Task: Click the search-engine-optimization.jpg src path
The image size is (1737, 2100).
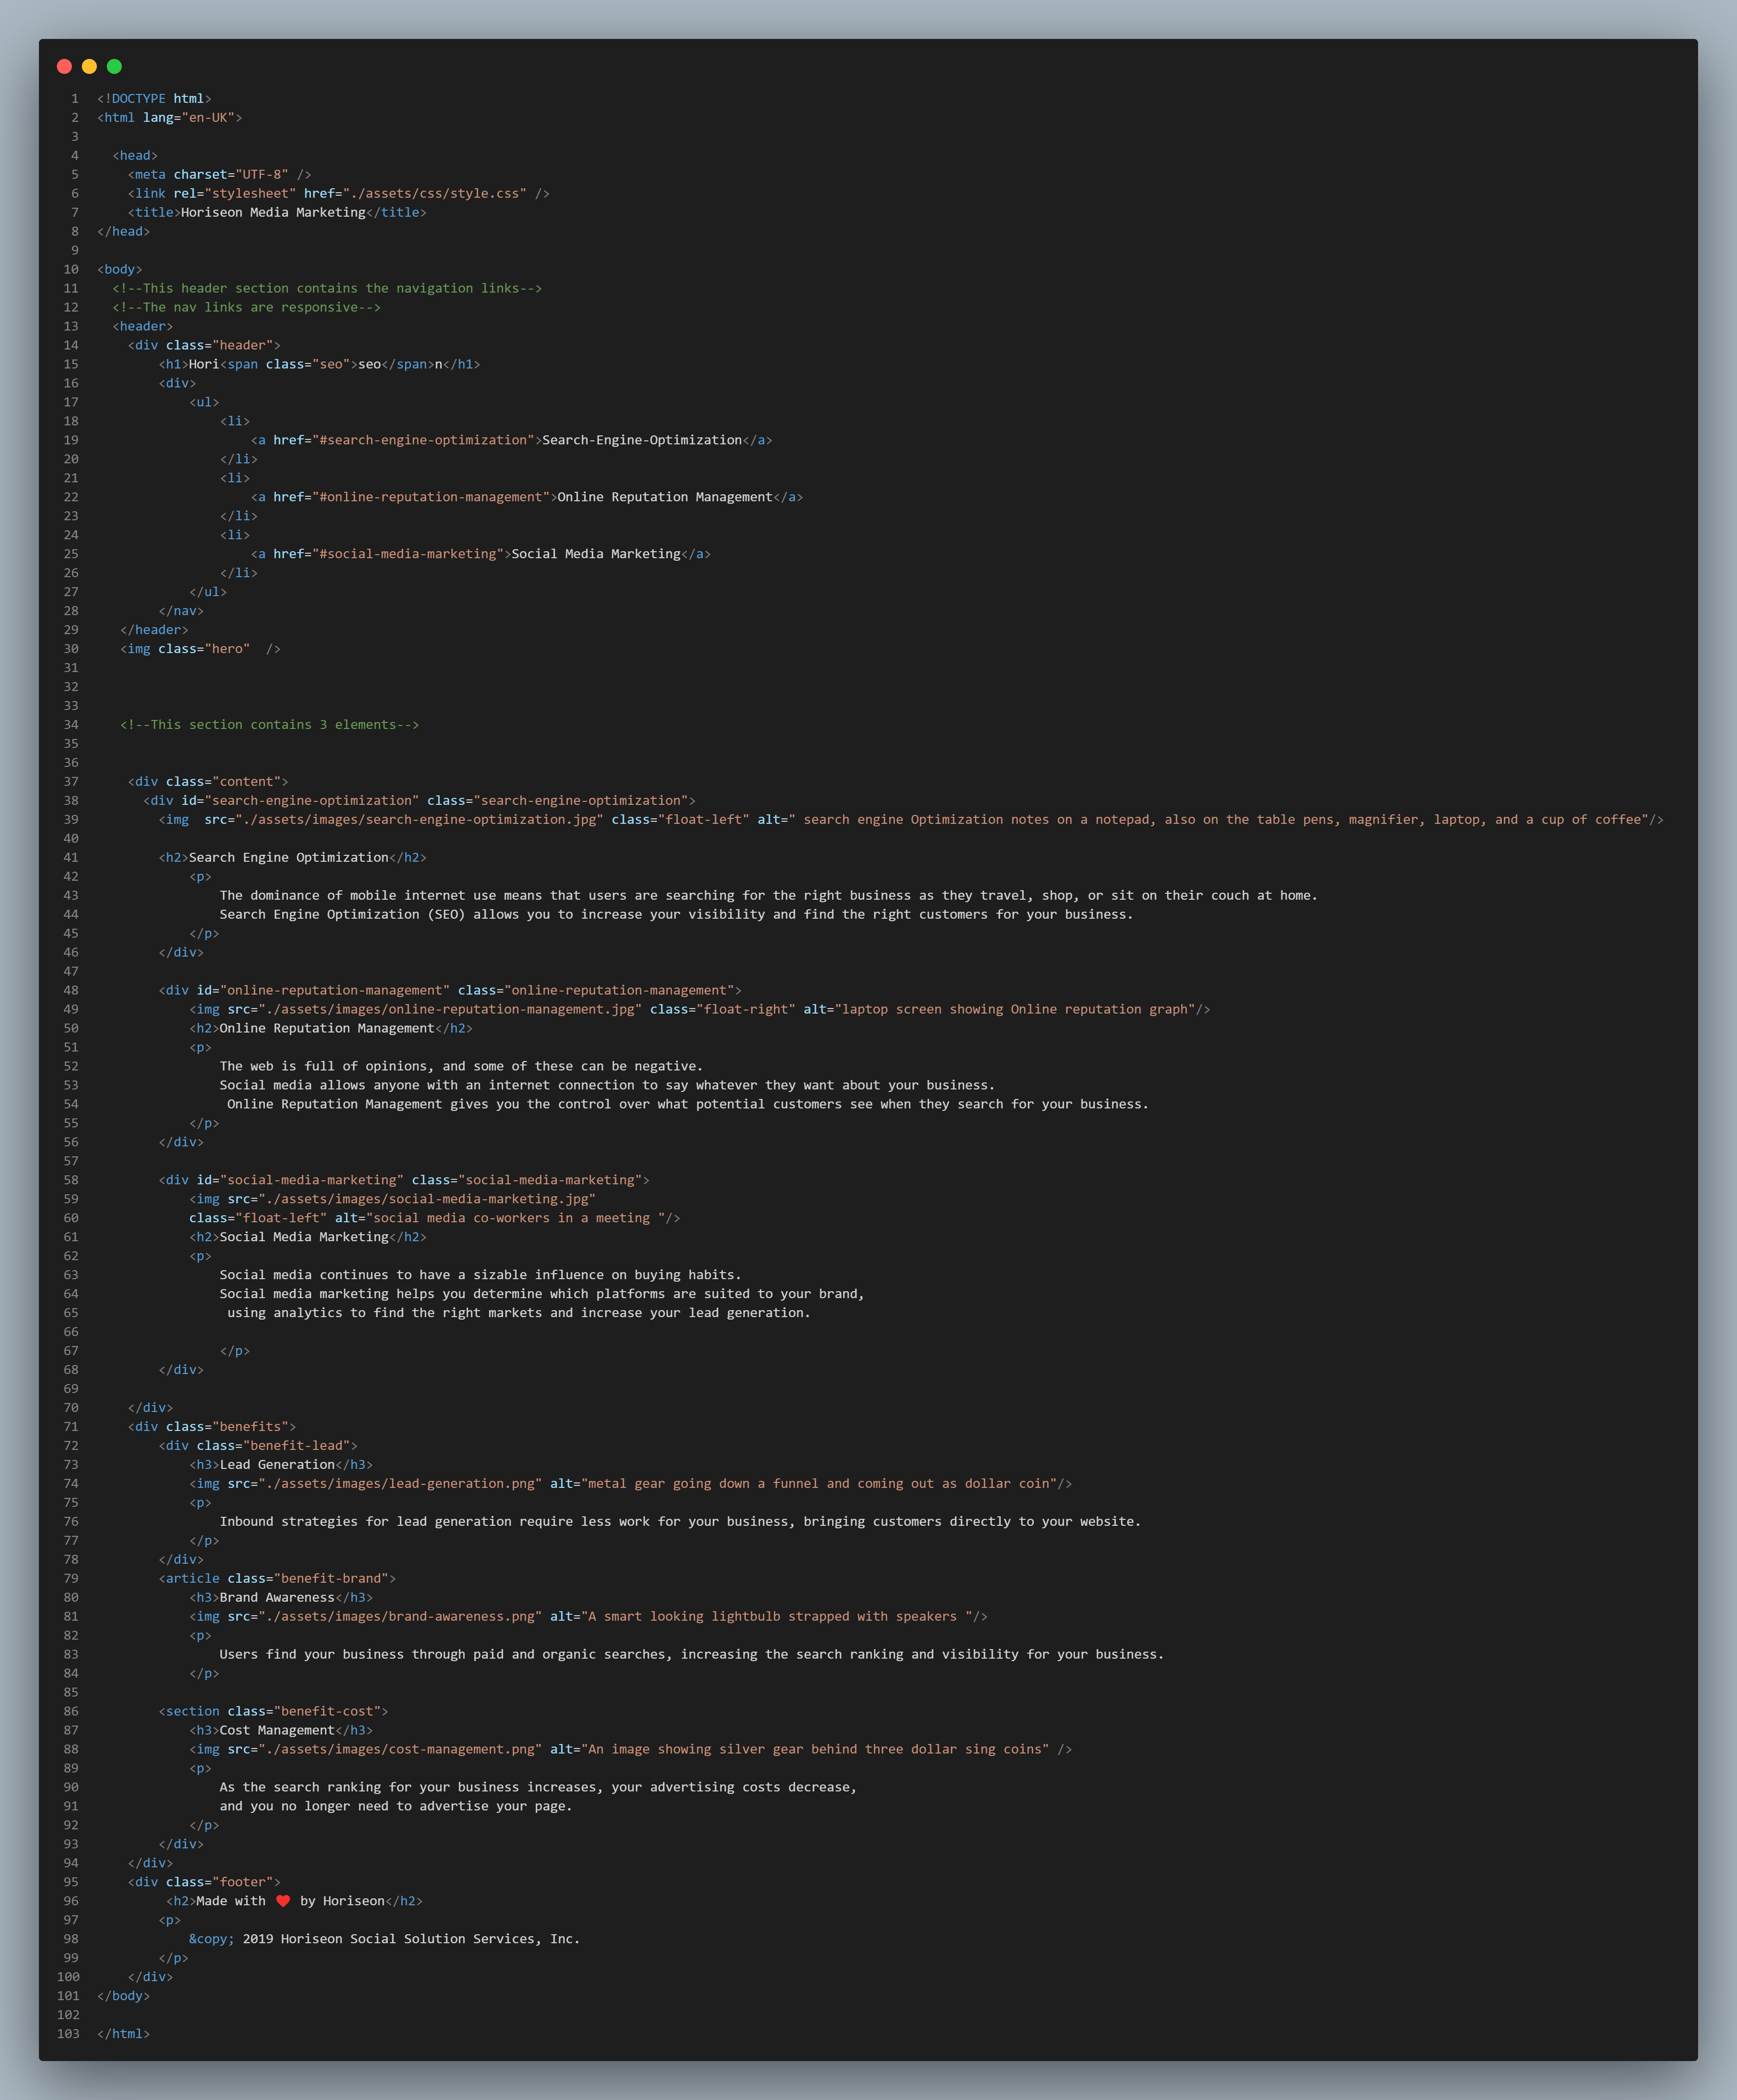Action: pos(419,820)
